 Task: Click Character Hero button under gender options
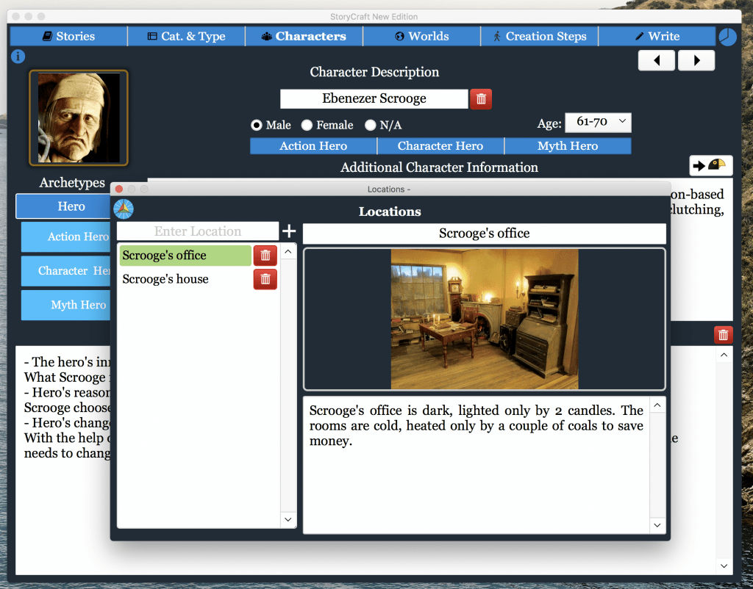[x=440, y=146]
